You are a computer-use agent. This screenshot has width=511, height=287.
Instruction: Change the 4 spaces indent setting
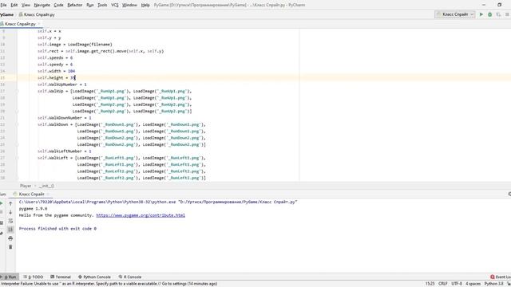tap(473, 284)
